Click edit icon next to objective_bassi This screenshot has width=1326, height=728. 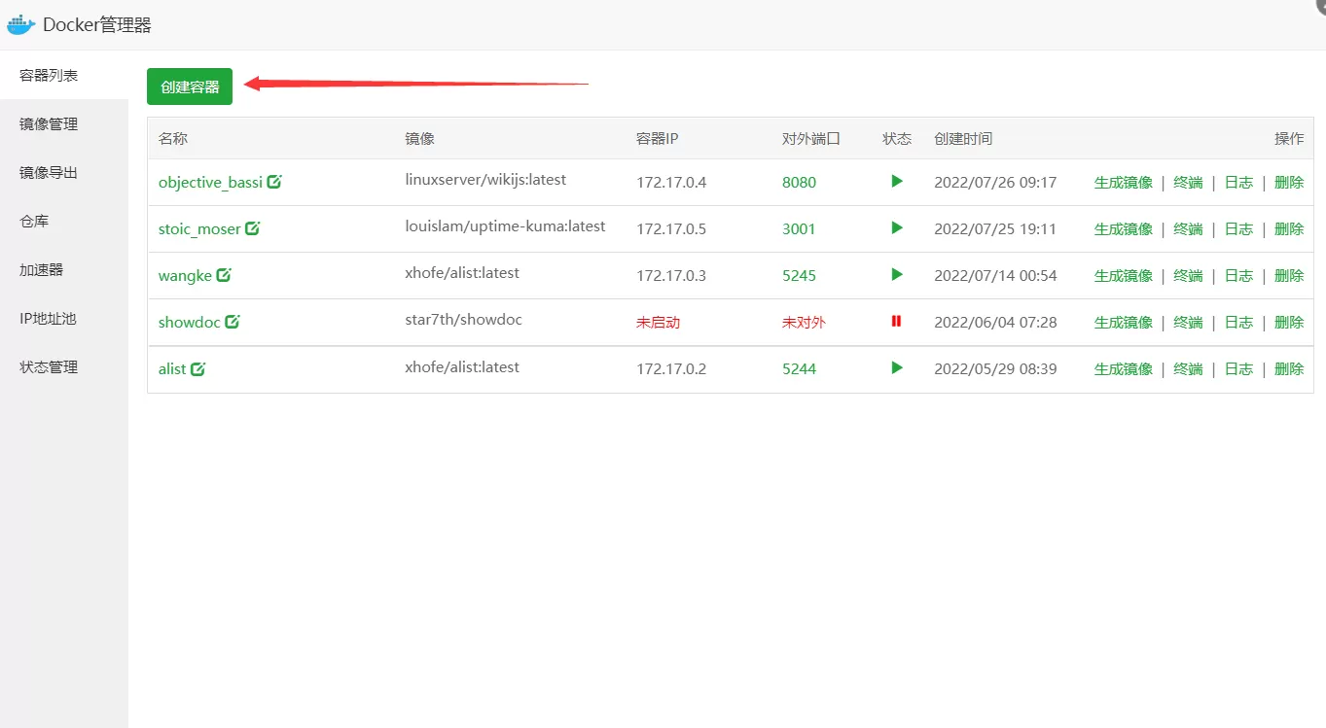pos(274,182)
